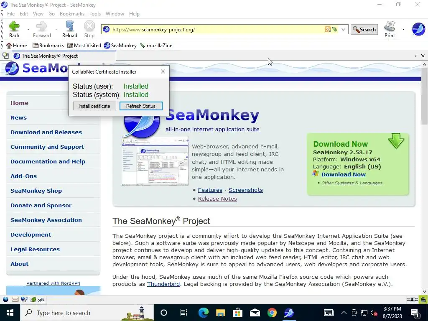
Task: Click the green bookmark tag icon in the address bar
Action: [334, 29]
